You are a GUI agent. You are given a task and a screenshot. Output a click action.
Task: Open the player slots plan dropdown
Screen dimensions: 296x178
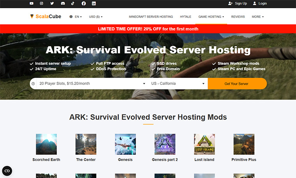pos(93,83)
